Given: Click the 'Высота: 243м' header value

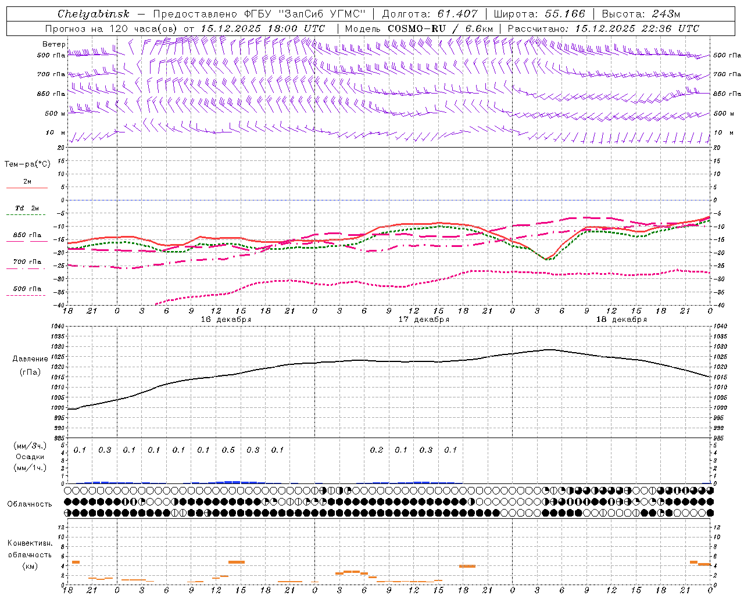Looking at the screenshot, I should [641, 14].
